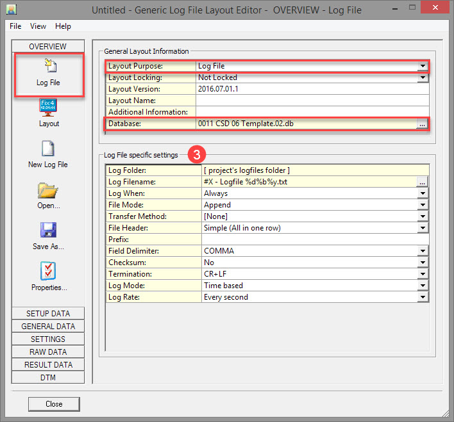Click Log Filename ellipsis browse button

click(x=422, y=182)
